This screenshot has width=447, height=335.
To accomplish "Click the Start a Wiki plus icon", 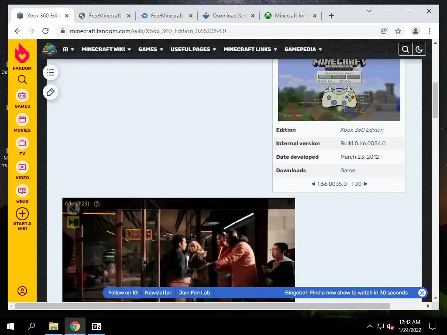I will point(22,214).
